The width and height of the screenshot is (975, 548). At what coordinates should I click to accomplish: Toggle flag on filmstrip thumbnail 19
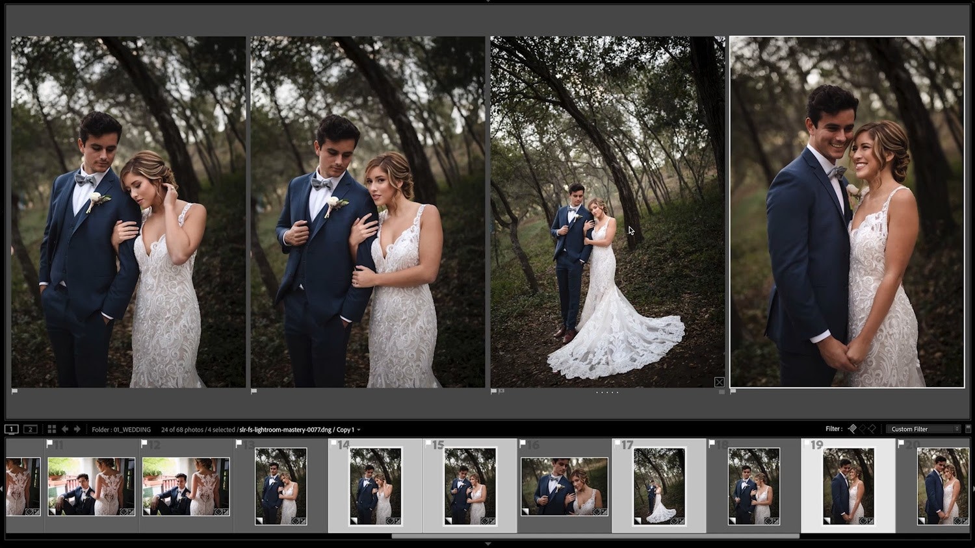coord(807,444)
